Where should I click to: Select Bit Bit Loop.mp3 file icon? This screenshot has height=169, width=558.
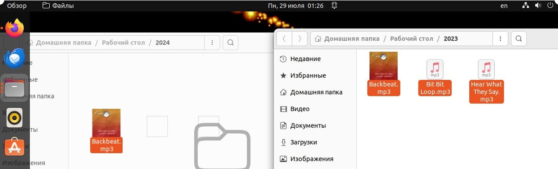pyautogui.click(x=435, y=69)
